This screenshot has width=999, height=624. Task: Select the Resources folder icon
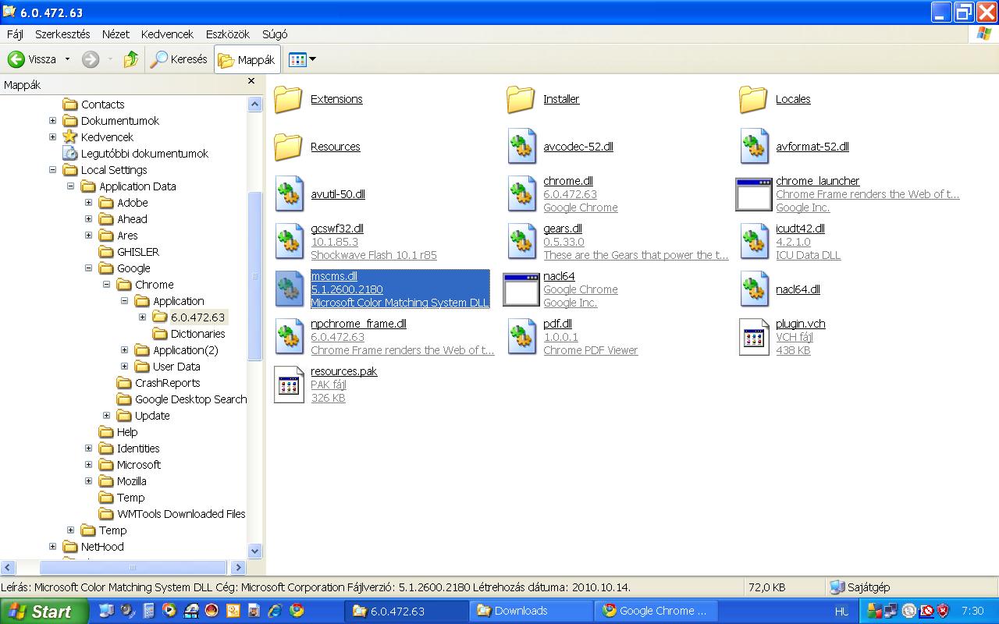coord(288,147)
